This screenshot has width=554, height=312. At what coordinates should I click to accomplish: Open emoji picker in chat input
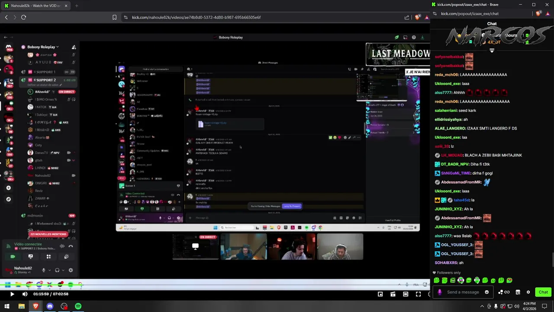[x=486, y=292]
